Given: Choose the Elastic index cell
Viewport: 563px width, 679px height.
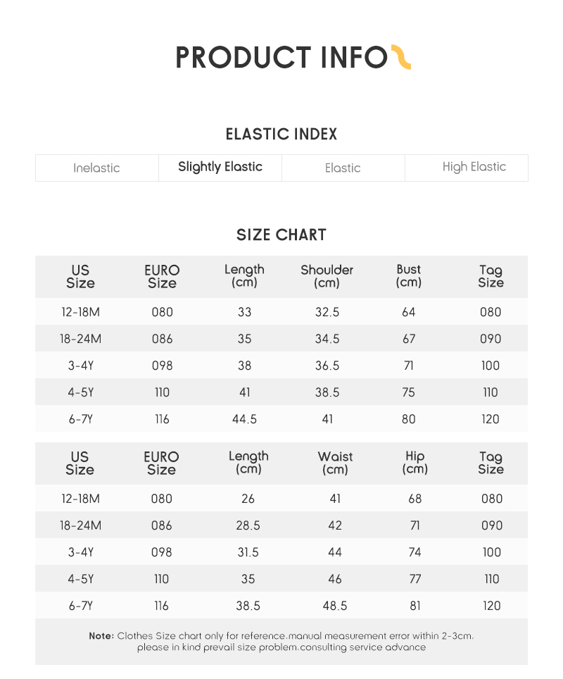Looking at the screenshot, I should (343, 168).
